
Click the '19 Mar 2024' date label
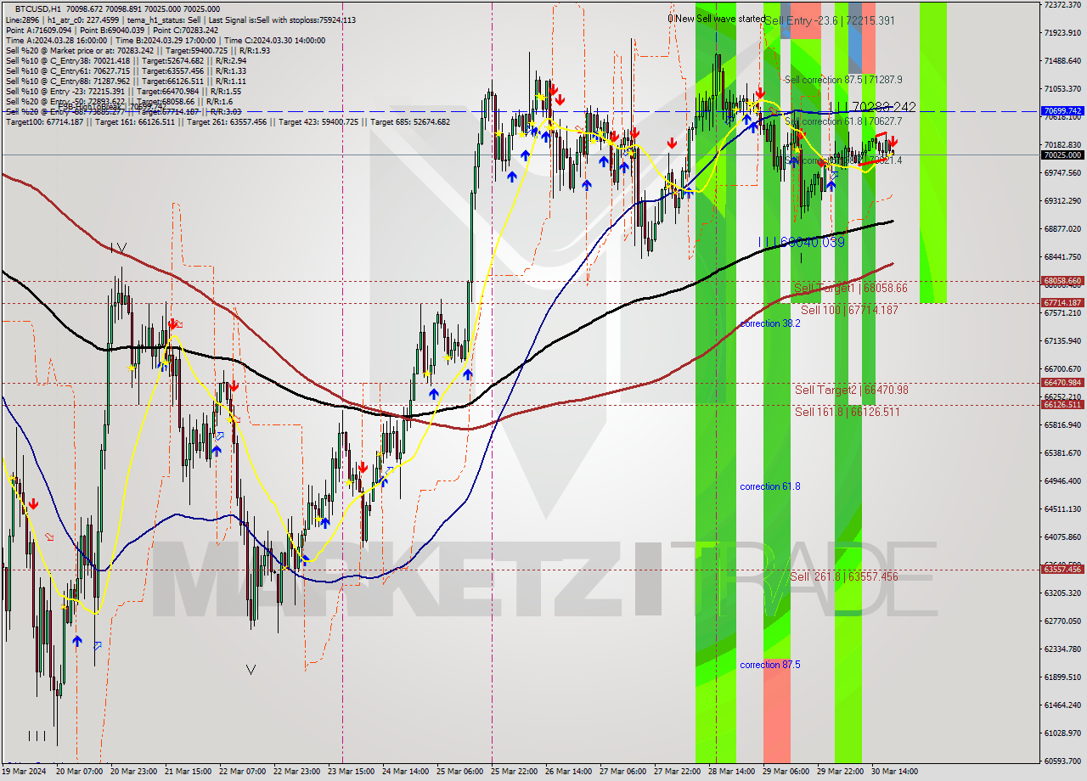click(25, 772)
